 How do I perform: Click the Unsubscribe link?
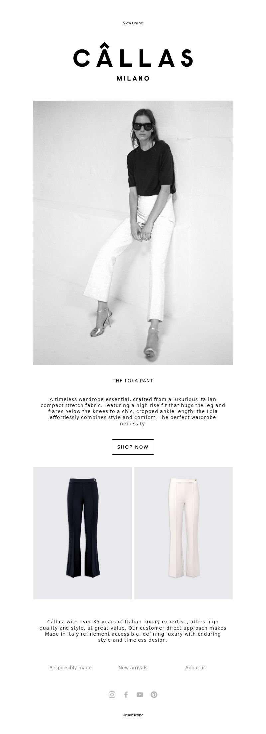[133, 715]
